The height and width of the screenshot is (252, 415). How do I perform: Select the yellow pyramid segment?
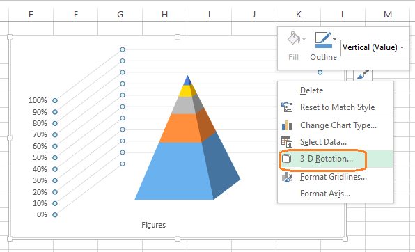(185, 91)
